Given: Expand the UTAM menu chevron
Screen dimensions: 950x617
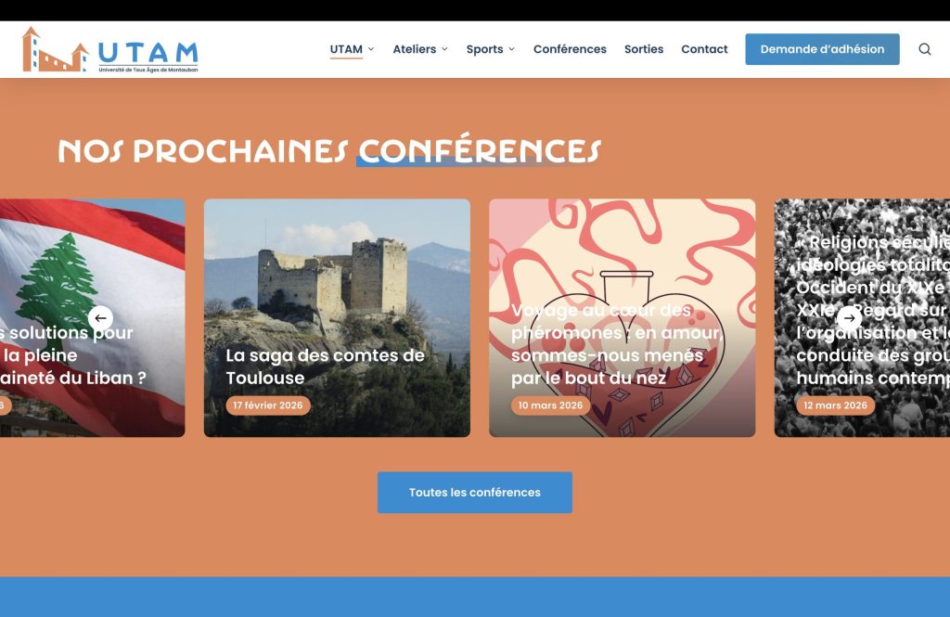Looking at the screenshot, I should pyautogui.click(x=371, y=49).
